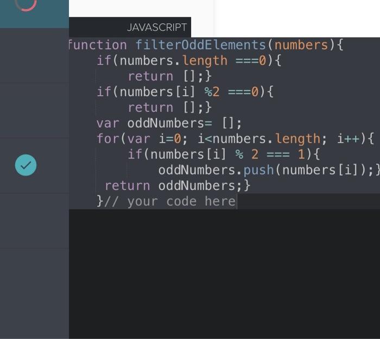
Task: Click the second 'return [];' line
Action: click(169, 108)
